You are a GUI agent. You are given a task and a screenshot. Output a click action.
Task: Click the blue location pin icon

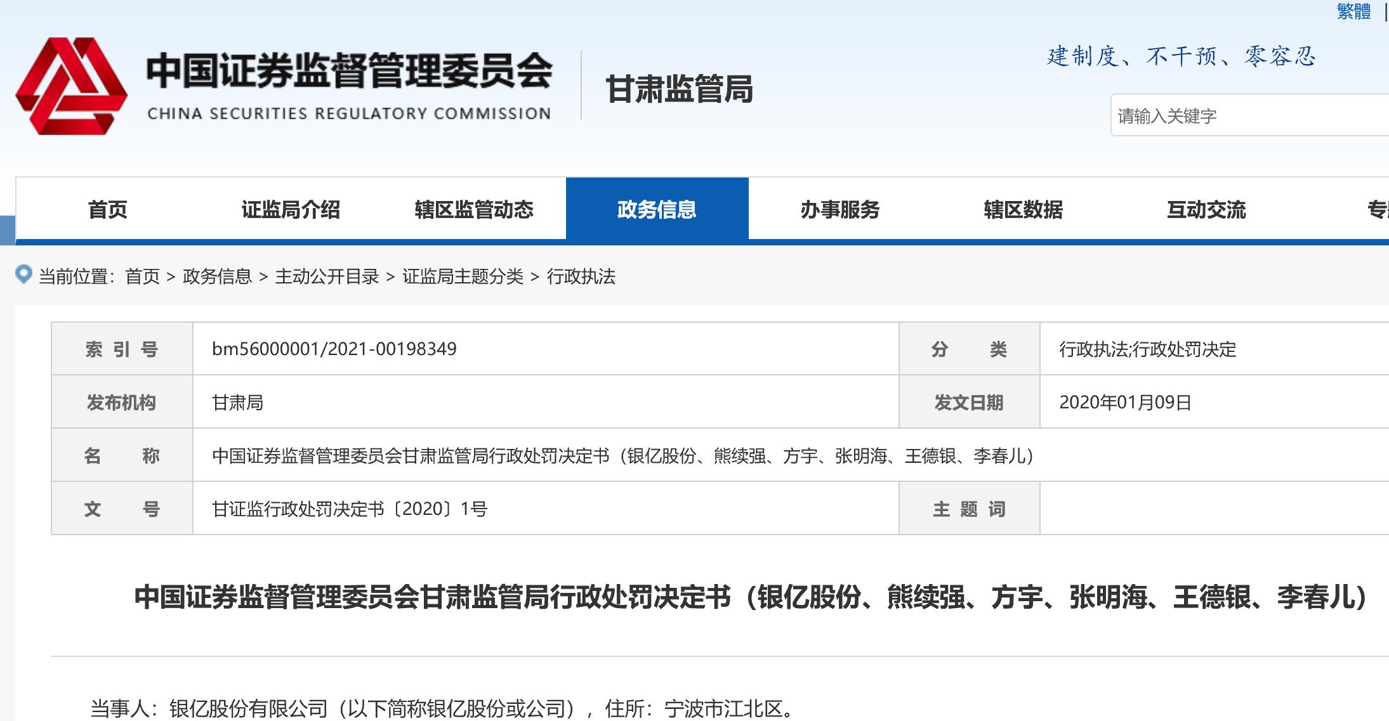23,275
